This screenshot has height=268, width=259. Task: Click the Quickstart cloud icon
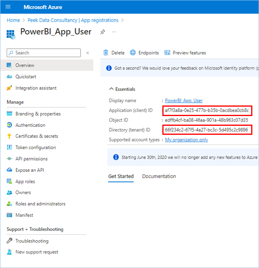click(x=9, y=77)
